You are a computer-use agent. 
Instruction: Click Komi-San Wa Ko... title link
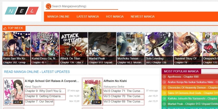tap(16, 58)
